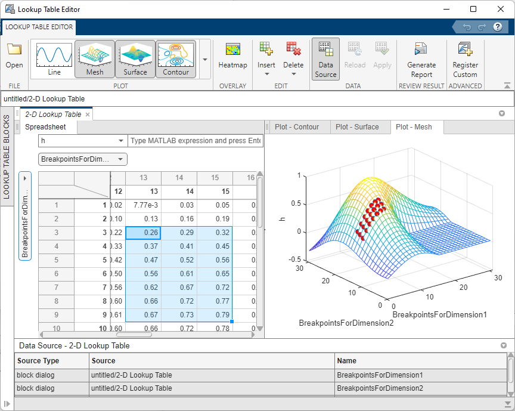Select the BreakpointsForDimension1 data source row
515x411 pixels.
coord(261,375)
